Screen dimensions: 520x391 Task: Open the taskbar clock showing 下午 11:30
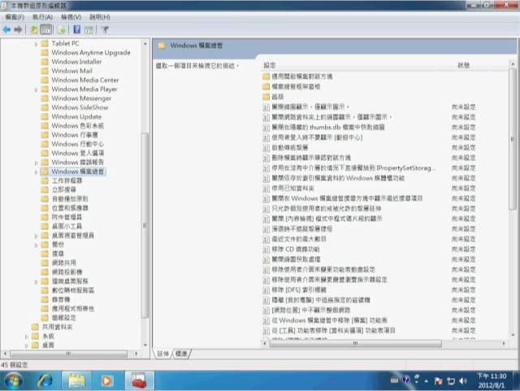492,380
